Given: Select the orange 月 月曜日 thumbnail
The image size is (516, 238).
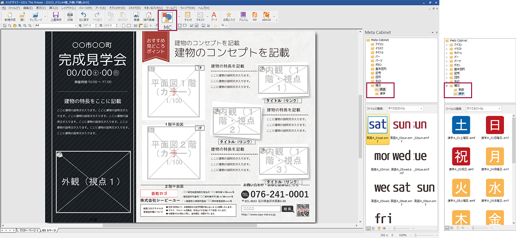Looking at the screenshot, I should [495, 157].
